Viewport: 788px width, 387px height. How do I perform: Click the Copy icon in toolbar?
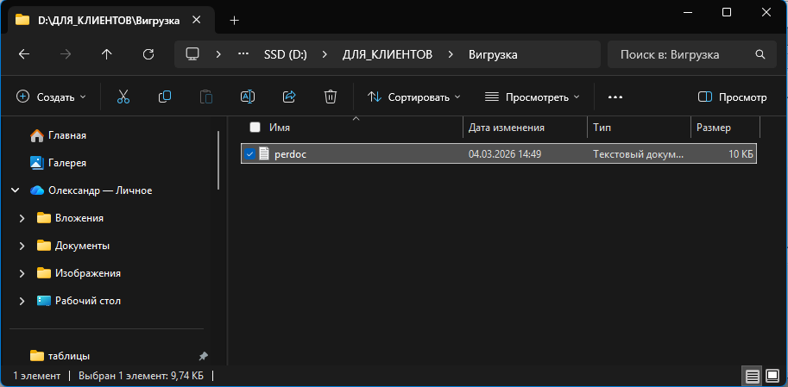pyautogui.click(x=165, y=97)
